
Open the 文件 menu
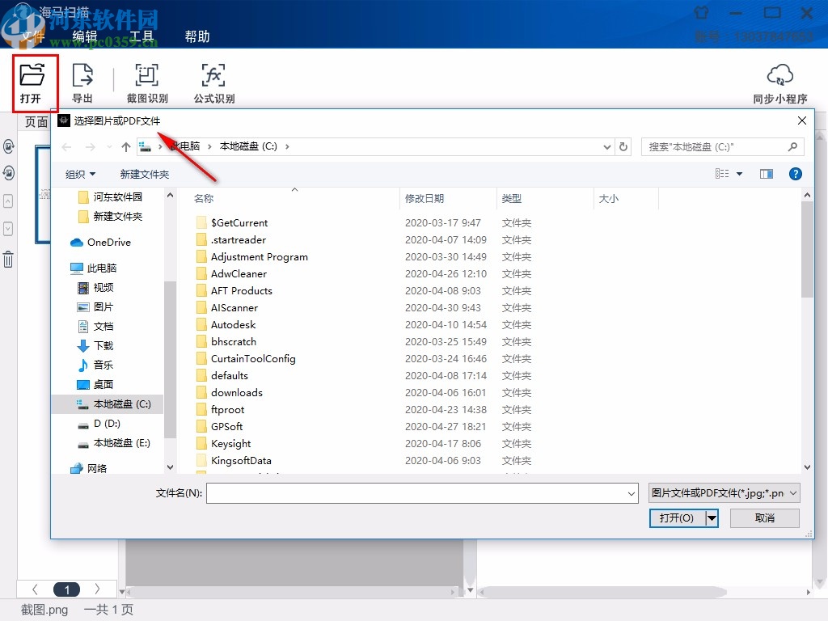point(32,36)
